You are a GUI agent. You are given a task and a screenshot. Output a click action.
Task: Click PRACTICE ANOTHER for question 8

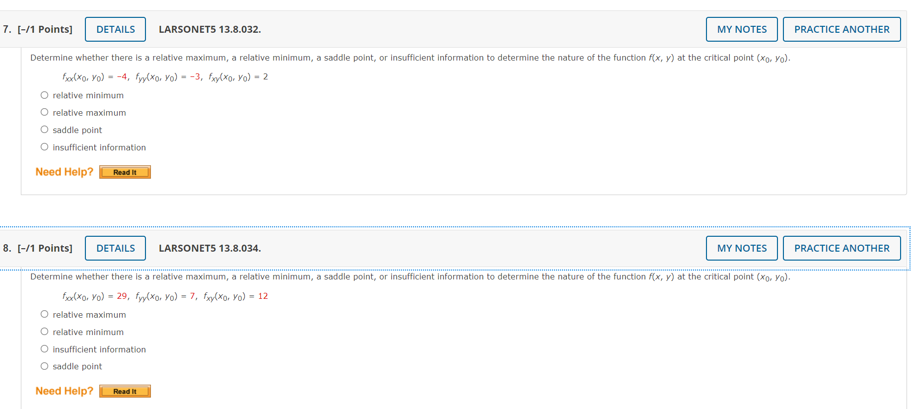coord(842,248)
